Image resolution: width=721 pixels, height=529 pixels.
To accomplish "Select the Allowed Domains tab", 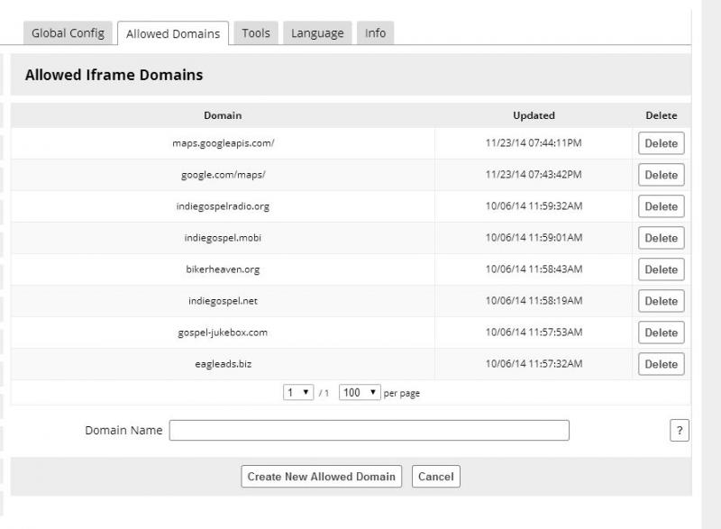I will tap(173, 34).
